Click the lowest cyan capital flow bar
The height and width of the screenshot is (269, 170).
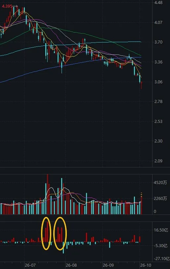(64, 247)
